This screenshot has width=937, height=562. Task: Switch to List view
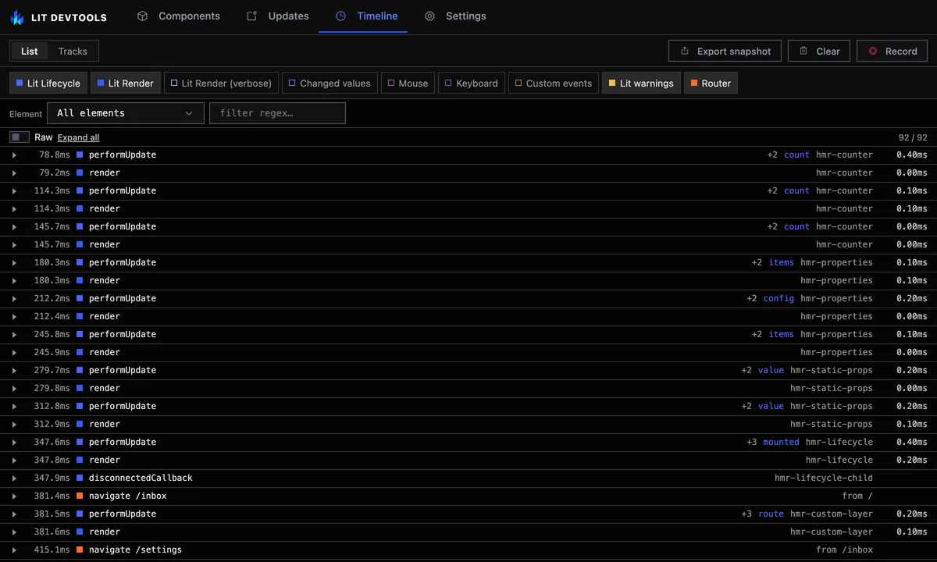coord(30,52)
